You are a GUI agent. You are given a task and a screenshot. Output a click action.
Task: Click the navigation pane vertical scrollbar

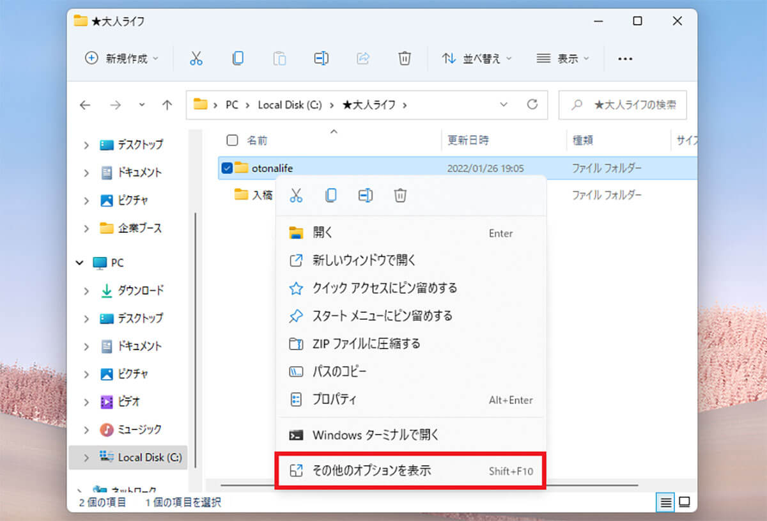coord(196,339)
